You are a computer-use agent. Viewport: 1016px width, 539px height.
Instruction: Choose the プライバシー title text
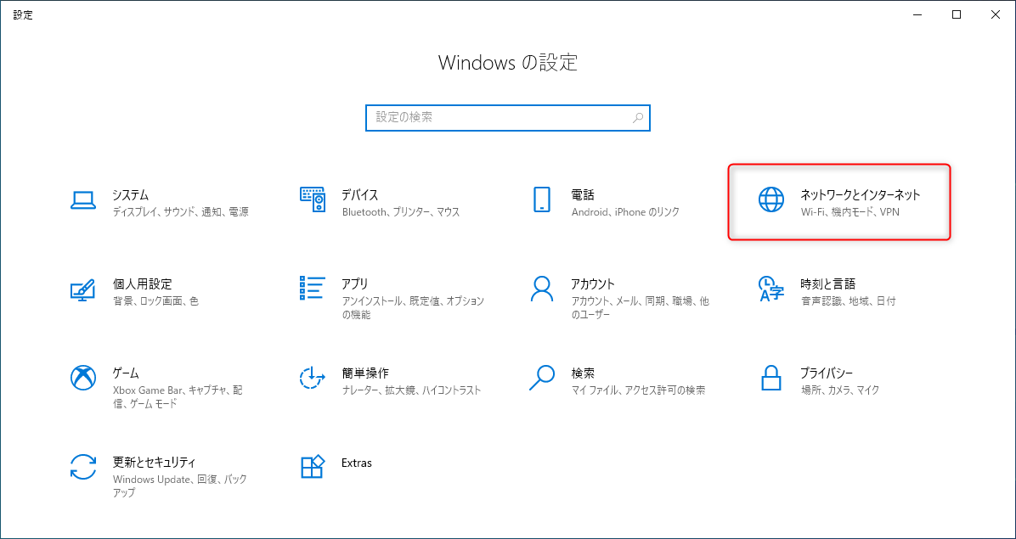pyautogui.click(x=827, y=373)
